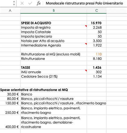Click the 400,00 € cell
Screen dimensions: 127x133
(x=10, y=122)
